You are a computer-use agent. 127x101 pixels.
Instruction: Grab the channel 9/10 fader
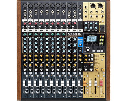68,83
